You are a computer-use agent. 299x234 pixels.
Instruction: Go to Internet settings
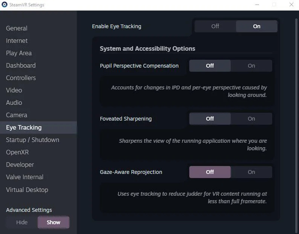point(17,41)
